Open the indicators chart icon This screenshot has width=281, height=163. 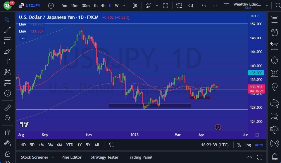pyautogui.click(x=149, y=6)
